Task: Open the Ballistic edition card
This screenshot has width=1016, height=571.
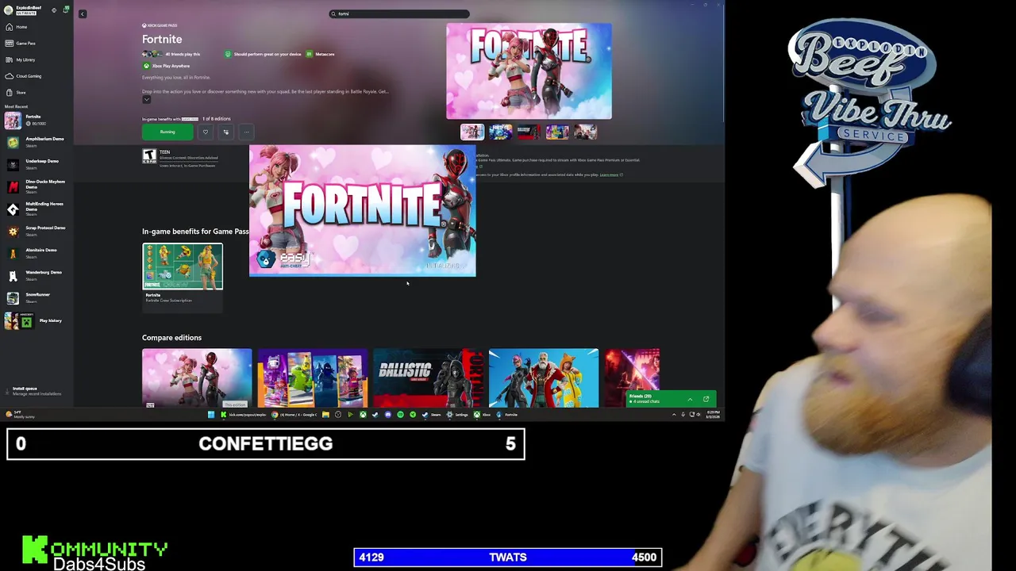Action: [x=429, y=377]
